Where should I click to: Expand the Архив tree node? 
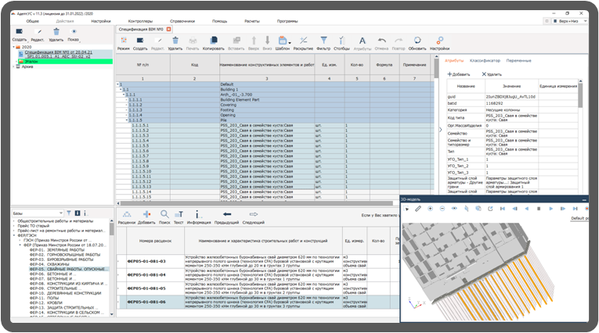click(14, 66)
